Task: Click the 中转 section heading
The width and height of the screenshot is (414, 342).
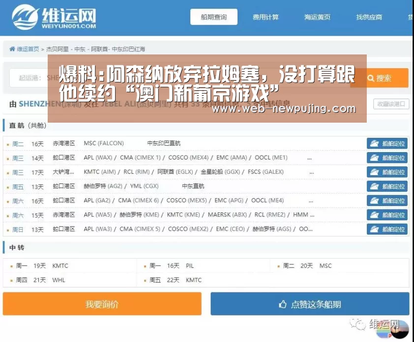Action: pyautogui.click(x=17, y=247)
